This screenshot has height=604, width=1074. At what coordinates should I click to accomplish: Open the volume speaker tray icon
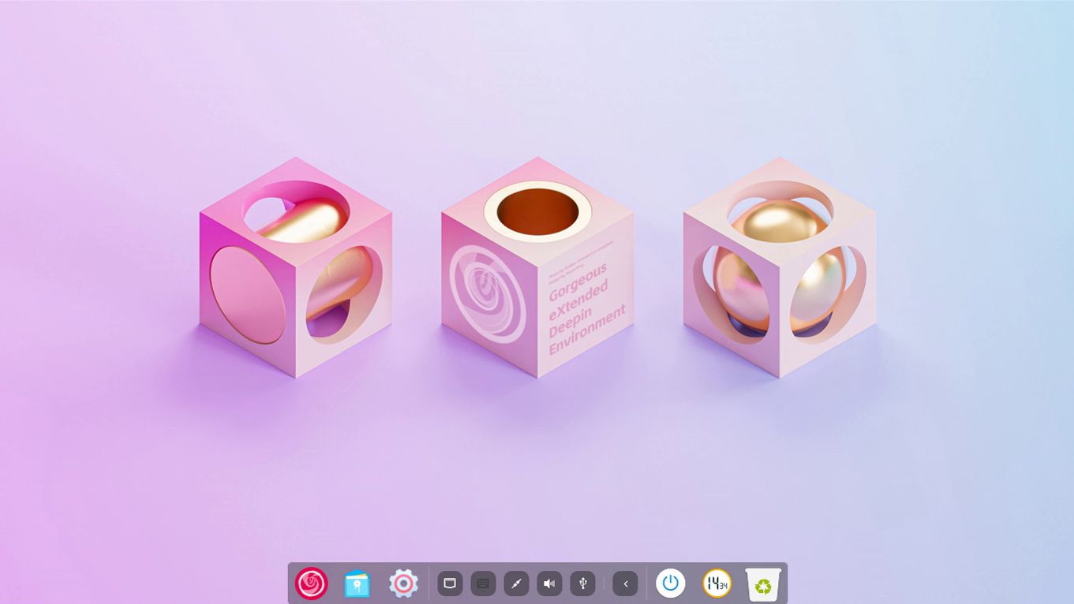(x=549, y=583)
